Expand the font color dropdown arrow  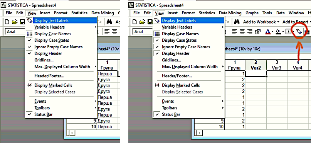(272, 32)
